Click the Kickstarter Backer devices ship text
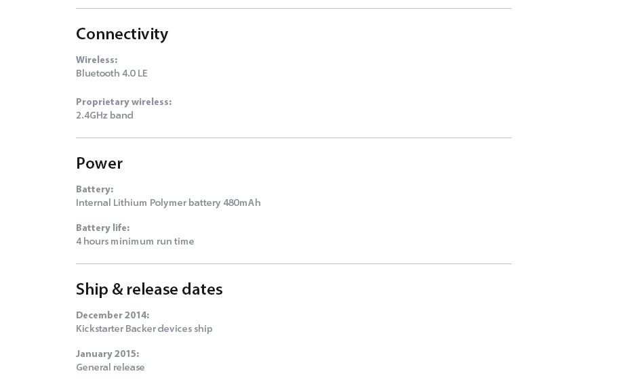This screenshot has height=382, width=623. click(x=144, y=328)
